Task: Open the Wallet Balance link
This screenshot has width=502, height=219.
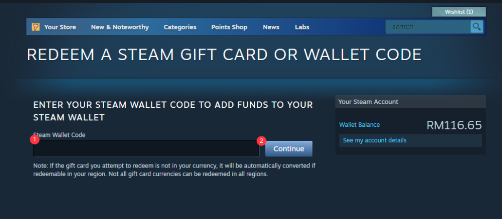Action: tap(359, 125)
